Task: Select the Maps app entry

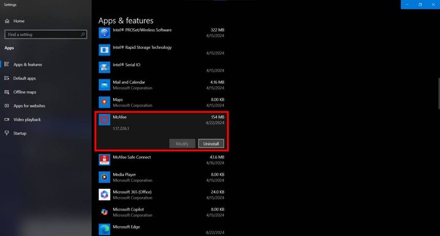Action: point(161,102)
